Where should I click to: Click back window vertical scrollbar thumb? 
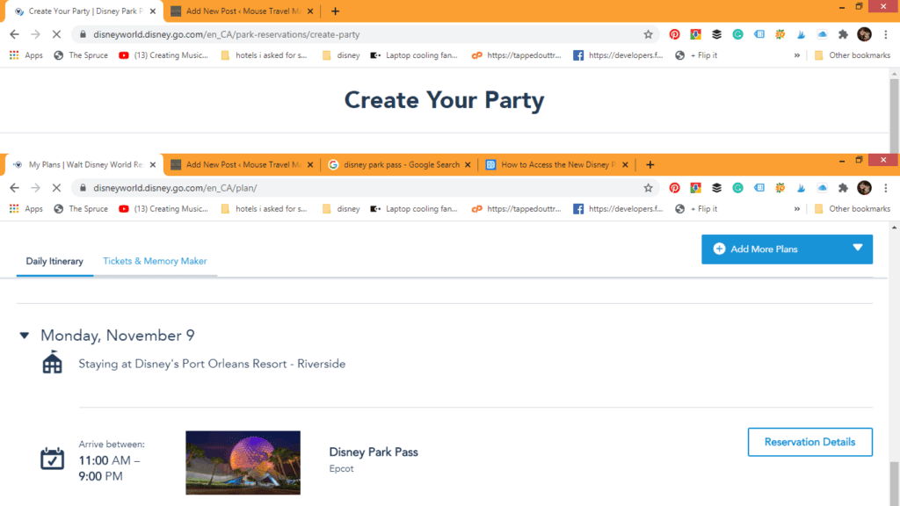[894, 115]
